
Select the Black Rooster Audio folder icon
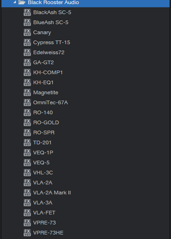click(22, 2)
